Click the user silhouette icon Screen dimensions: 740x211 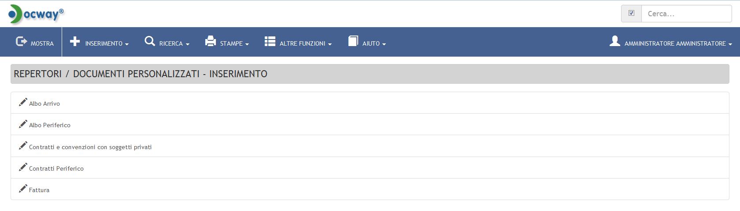615,41
